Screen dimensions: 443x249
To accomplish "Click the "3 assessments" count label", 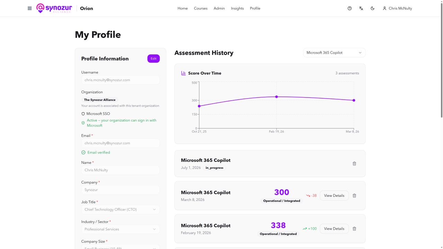I will coord(347,73).
